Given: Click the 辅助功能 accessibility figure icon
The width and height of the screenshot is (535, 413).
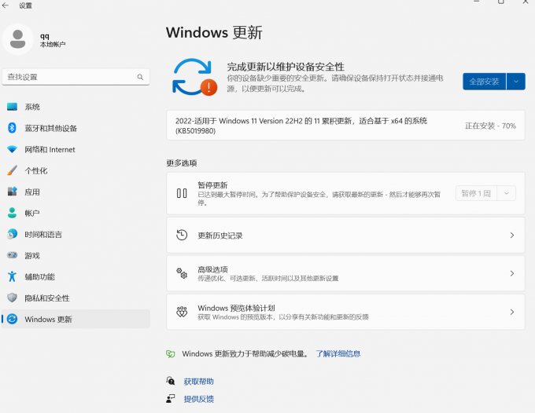Looking at the screenshot, I should coord(12,276).
